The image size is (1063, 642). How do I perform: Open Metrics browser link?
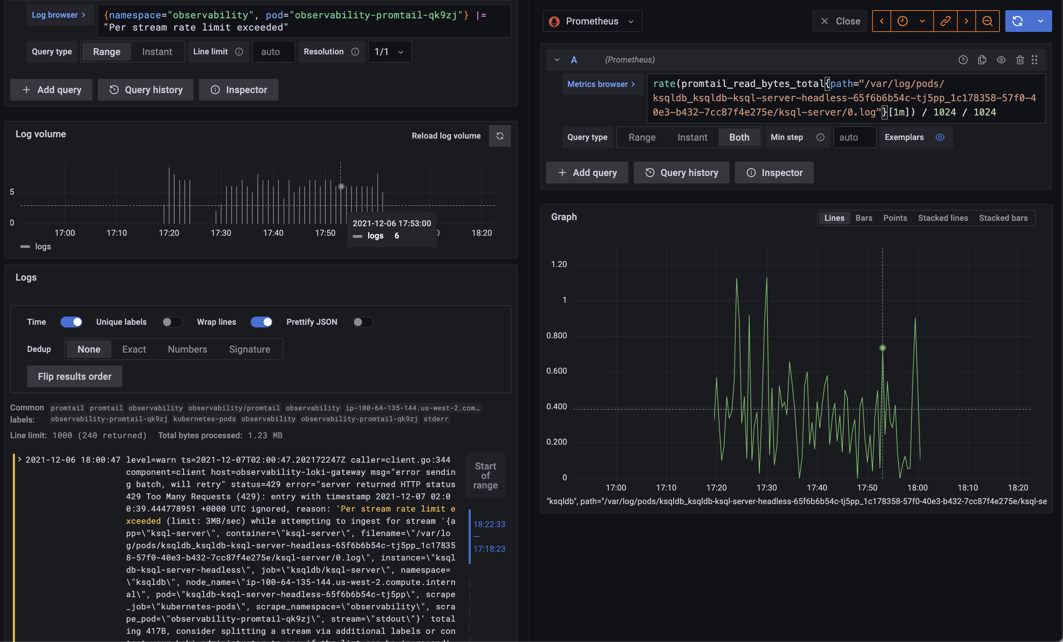[x=600, y=84]
